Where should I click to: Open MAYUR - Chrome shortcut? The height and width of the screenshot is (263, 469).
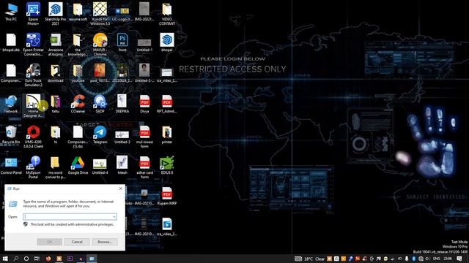(x=100, y=45)
